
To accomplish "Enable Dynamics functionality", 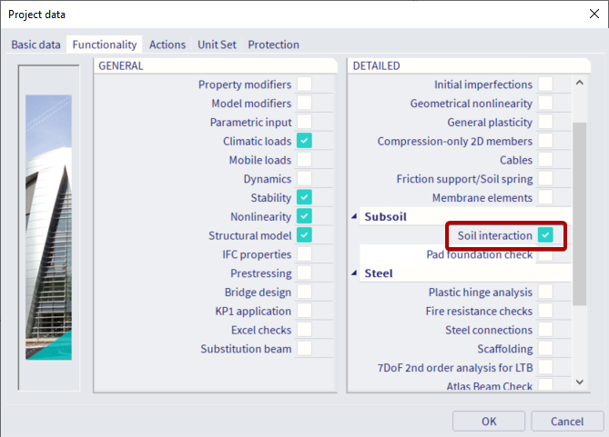I will click(304, 178).
